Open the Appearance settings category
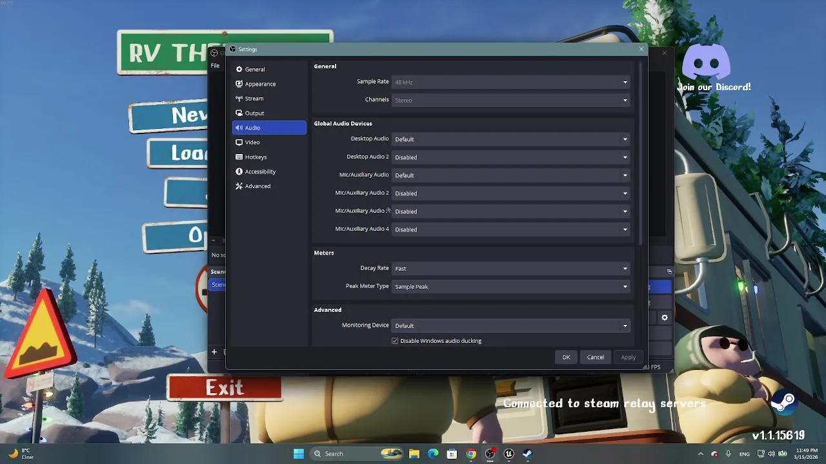The height and width of the screenshot is (464, 826). click(269, 84)
